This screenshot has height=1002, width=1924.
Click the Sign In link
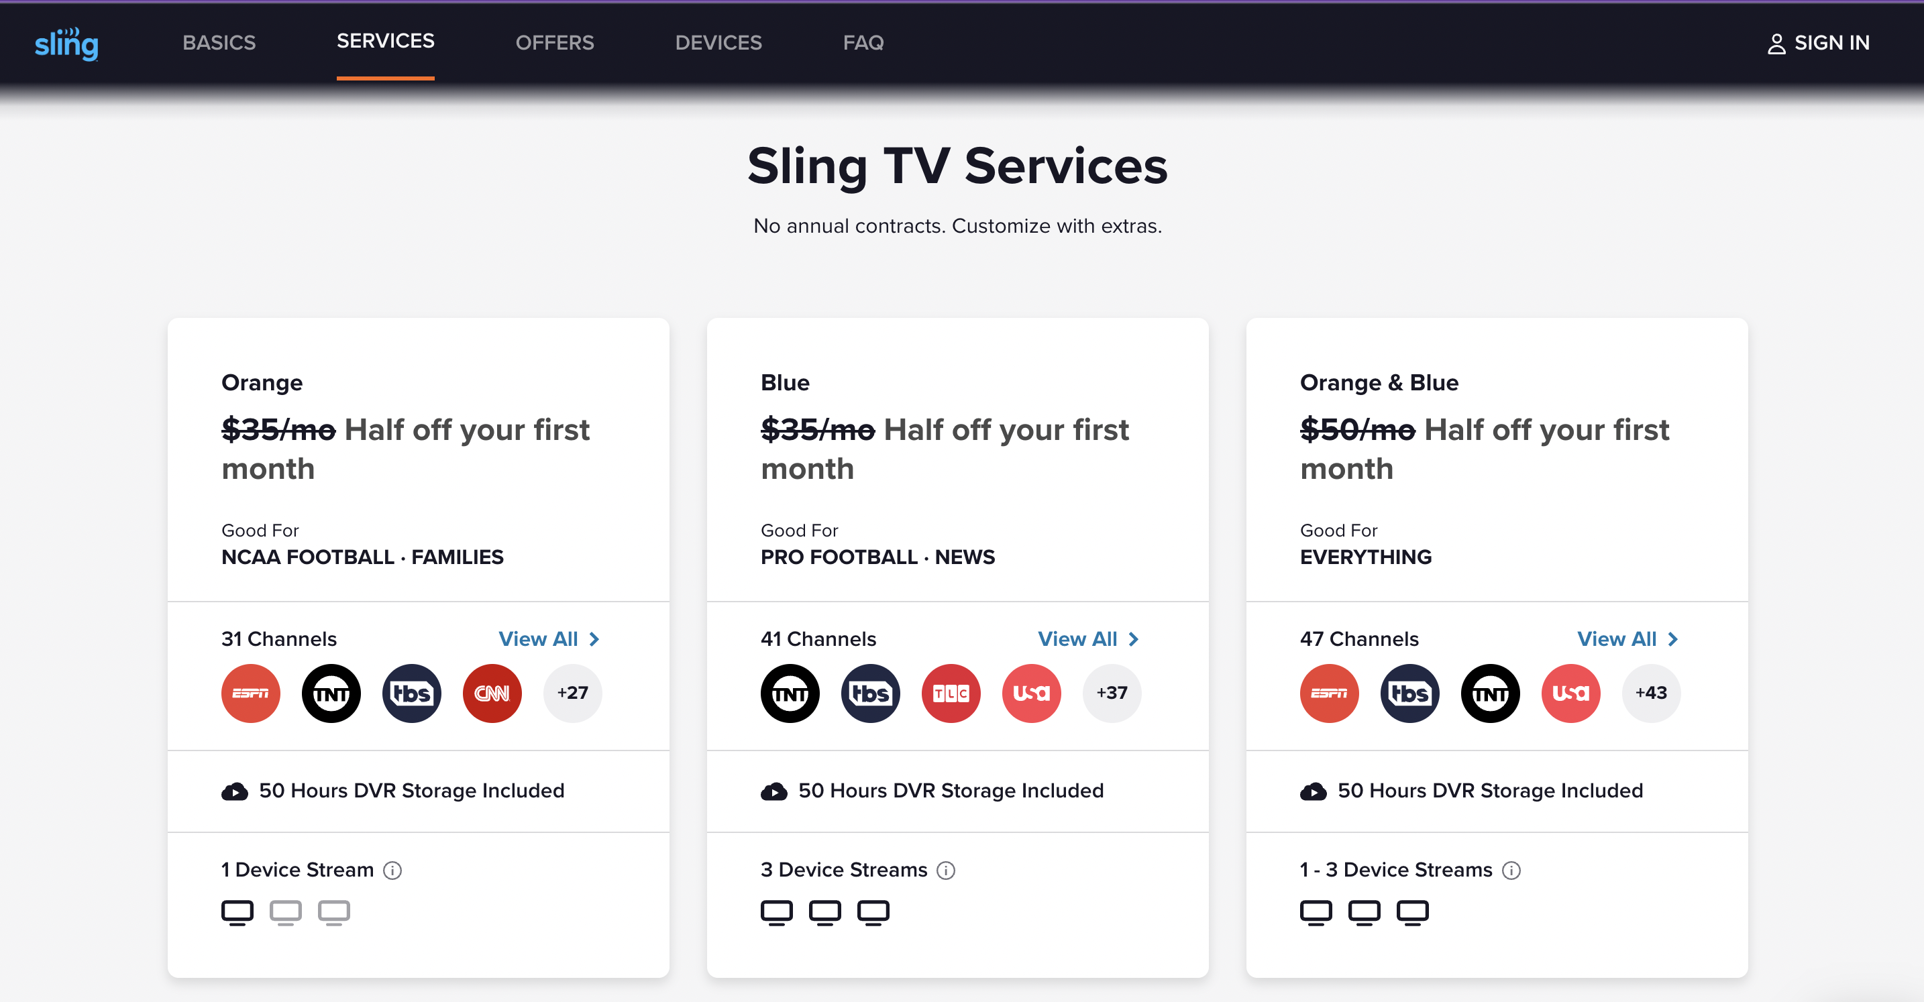[1818, 44]
